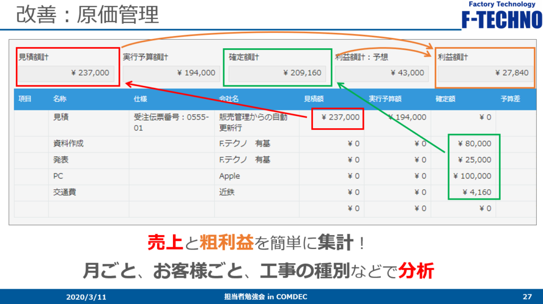Click the 利益額計：予想 label text
543x304 pixels.
coord(362,57)
